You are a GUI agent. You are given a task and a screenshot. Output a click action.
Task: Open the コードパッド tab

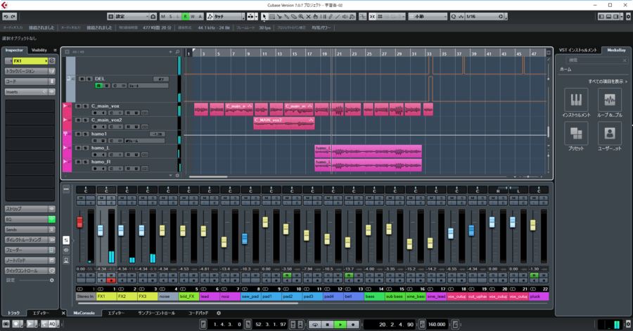coord(198,313)
